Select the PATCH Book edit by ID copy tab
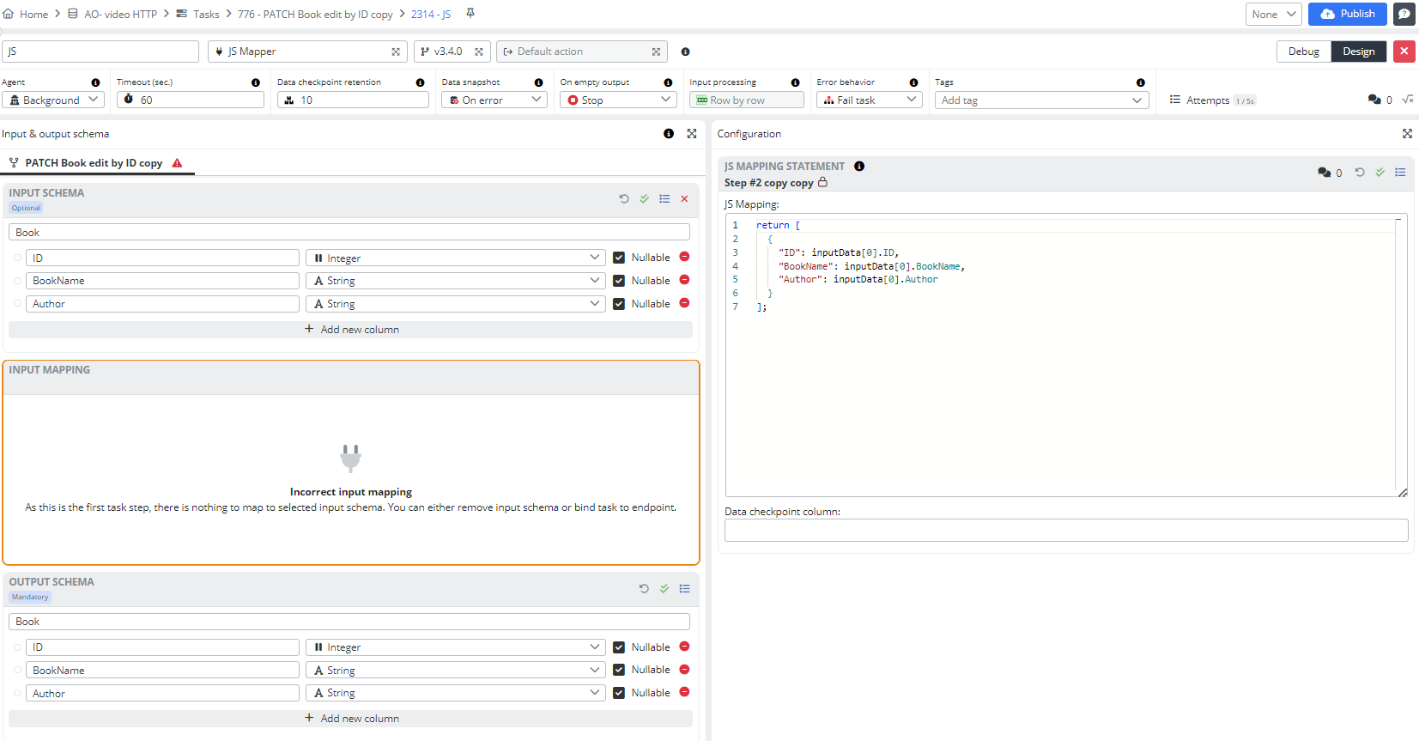Viewport: 1419px width, 741px height. (x=94, y=163)
